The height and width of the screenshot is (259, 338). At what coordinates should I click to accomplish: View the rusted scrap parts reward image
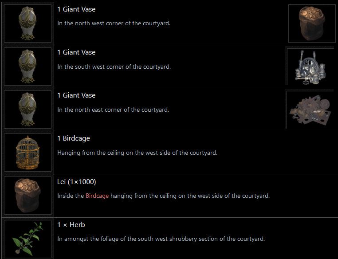point(310,109)
